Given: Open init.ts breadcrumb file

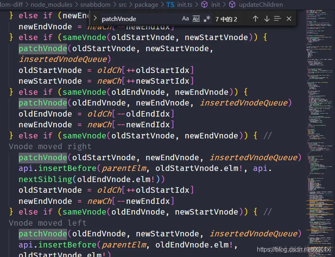Looking at the screenshot, I should point(185,4).
